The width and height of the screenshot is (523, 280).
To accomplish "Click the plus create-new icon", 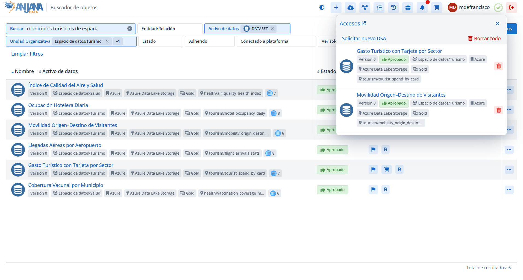I will [x=336, y=8].
